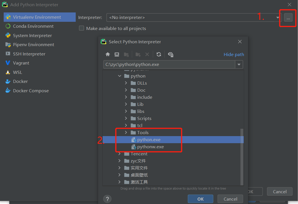Expand the Tools folder
The height and width of the screenshot is (204, 298).
(x=126, y=132)
